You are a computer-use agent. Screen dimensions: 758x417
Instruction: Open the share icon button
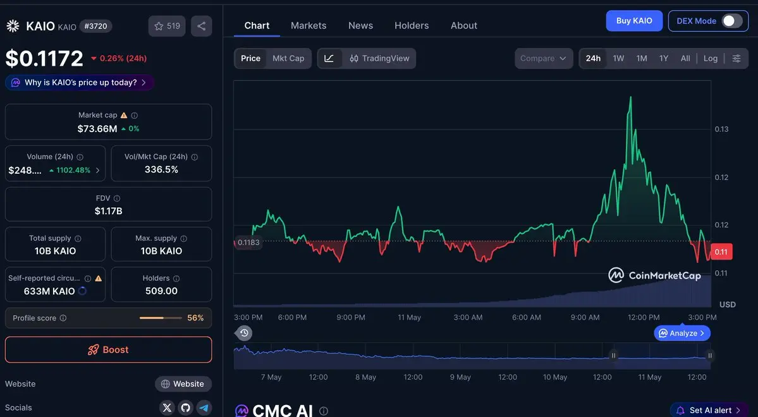(202, 26)
